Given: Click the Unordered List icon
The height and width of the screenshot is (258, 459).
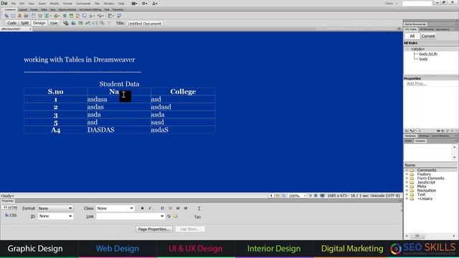Looking at the screenshot, I should pyautogui.click(x=163, y=209).
